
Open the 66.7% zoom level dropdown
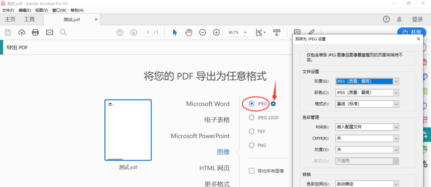click(x=245, y=32)
